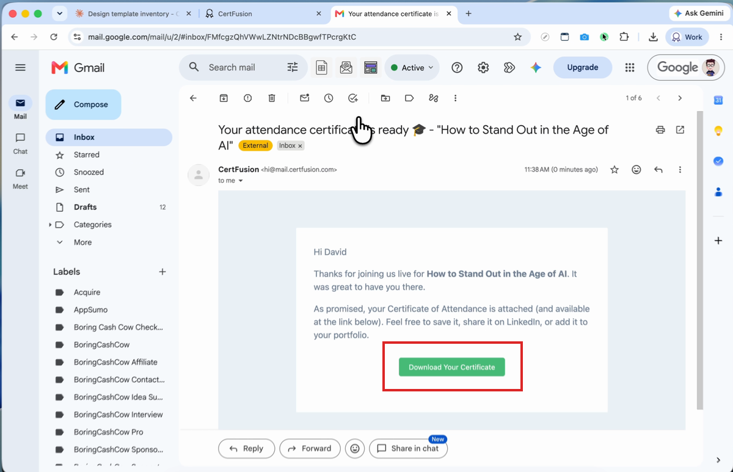Screen dimensions: 733x472
Task: Report spam icon in email toolbar
Action: point(247,98)
